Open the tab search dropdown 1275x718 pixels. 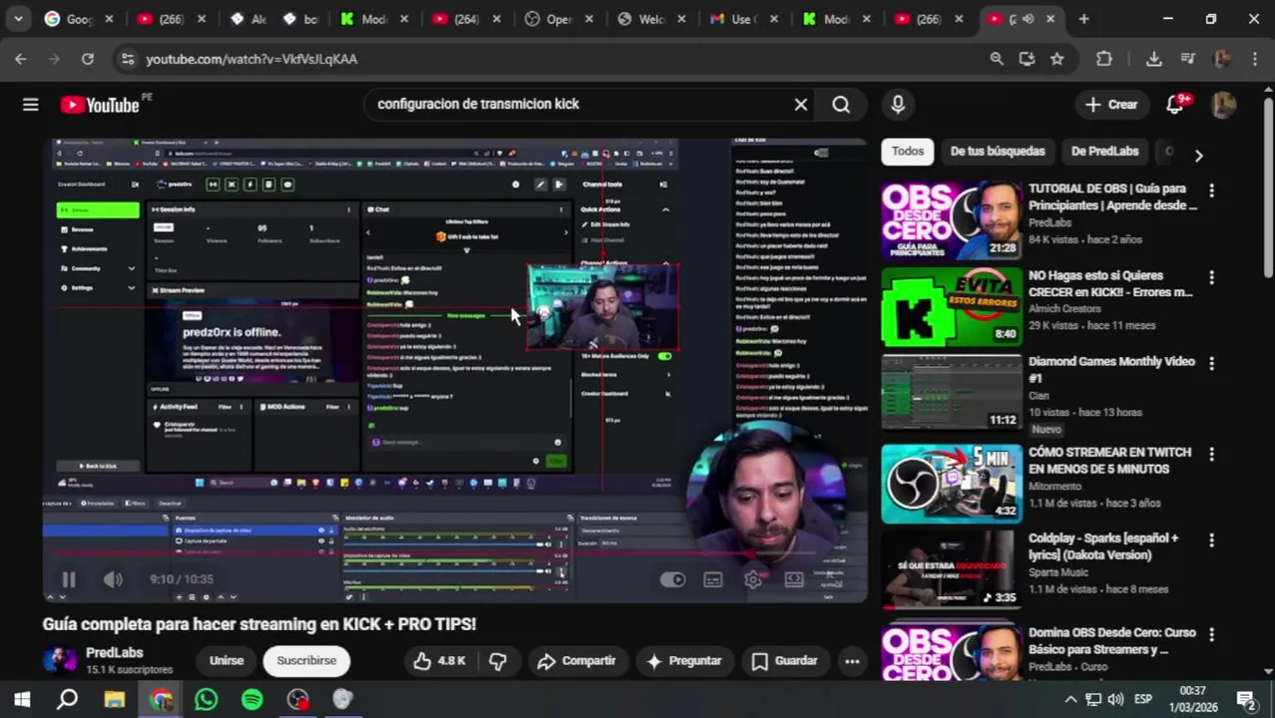(18, 18)
